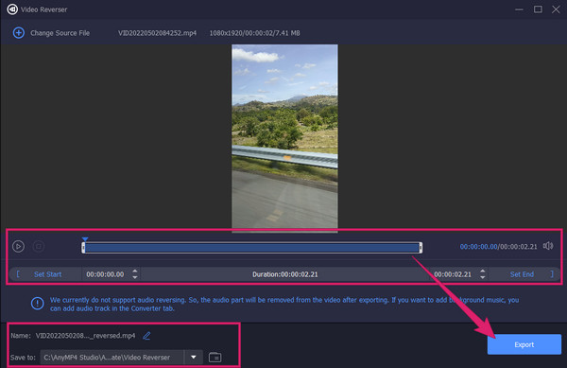The height and width of the screenshot is (368, 567).
Task: Click the end time field 00:00:02.21
Action: point(453,274)
